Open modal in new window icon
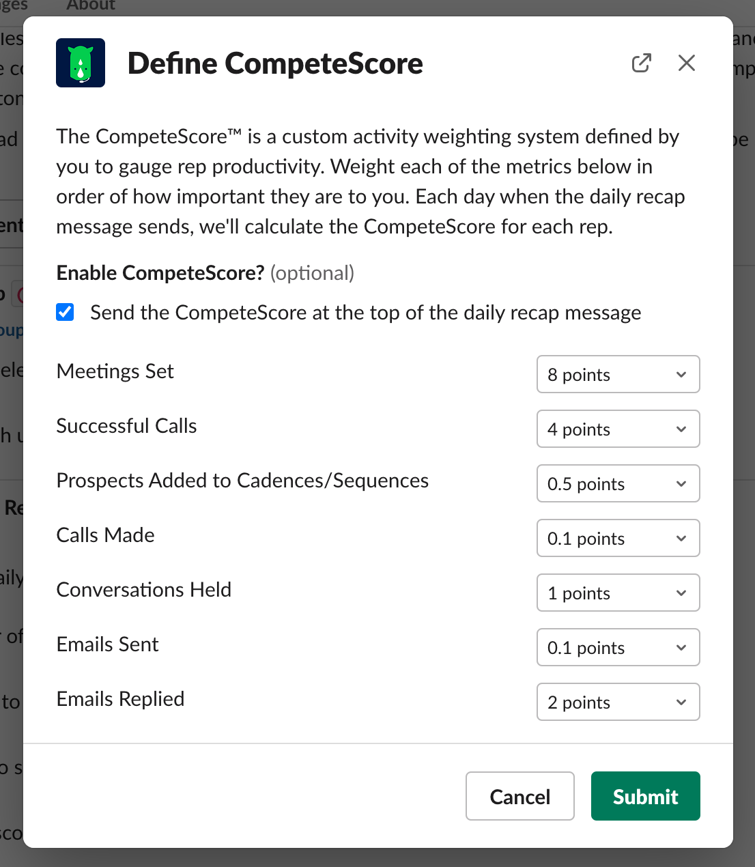 tap(642, 63)
